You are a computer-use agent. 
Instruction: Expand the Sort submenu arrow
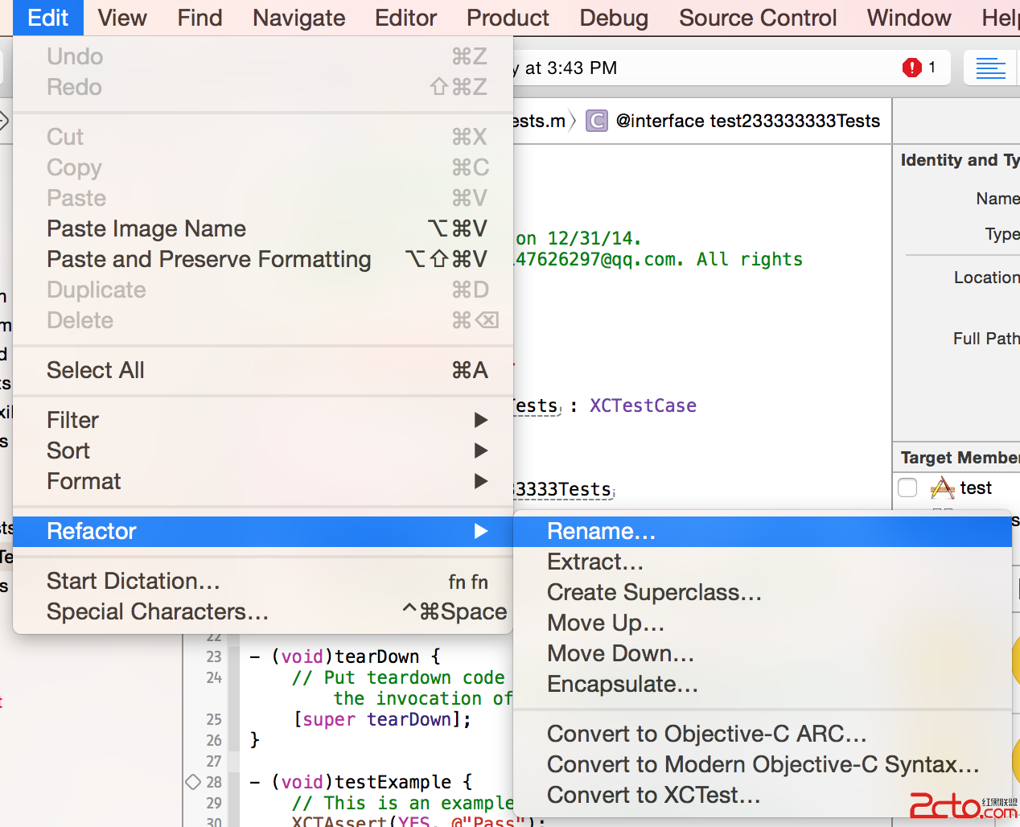point(480,451)
